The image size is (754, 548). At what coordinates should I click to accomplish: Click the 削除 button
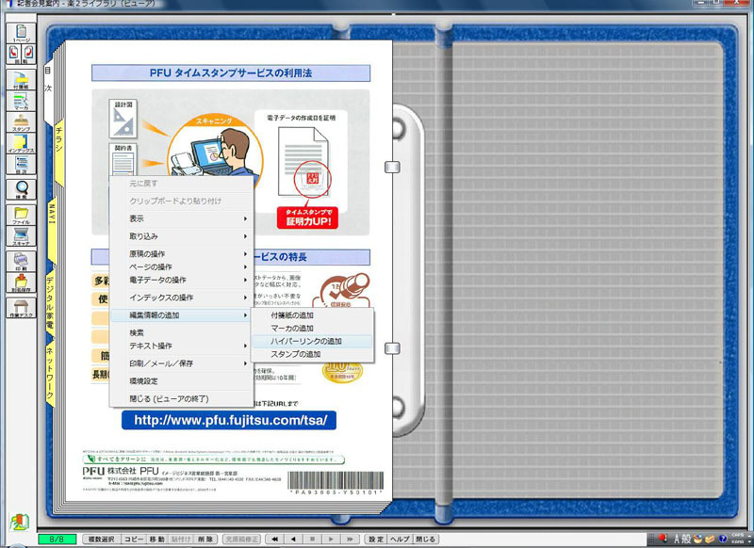click(205, 540)
